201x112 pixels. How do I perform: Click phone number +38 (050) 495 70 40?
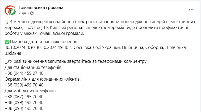(24, 85)
